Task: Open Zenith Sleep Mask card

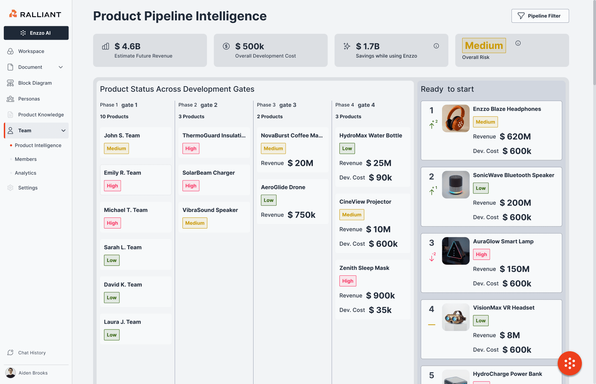Action: pyautogui.click(x=373, y=290)
